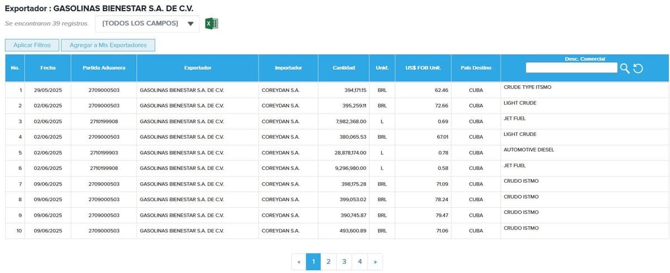The height and width of the screenshot is (273, 670).
Task: Click the País Destino column header
Action: pyautogui.click(x=476, y=68)
